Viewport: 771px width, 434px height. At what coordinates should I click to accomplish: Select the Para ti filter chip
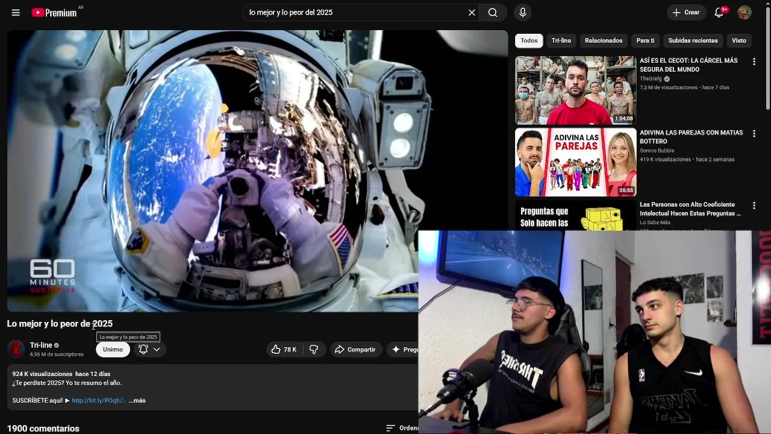[645, 40]
